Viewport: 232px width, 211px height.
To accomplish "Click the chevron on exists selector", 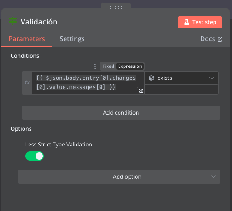I will 212,78.
